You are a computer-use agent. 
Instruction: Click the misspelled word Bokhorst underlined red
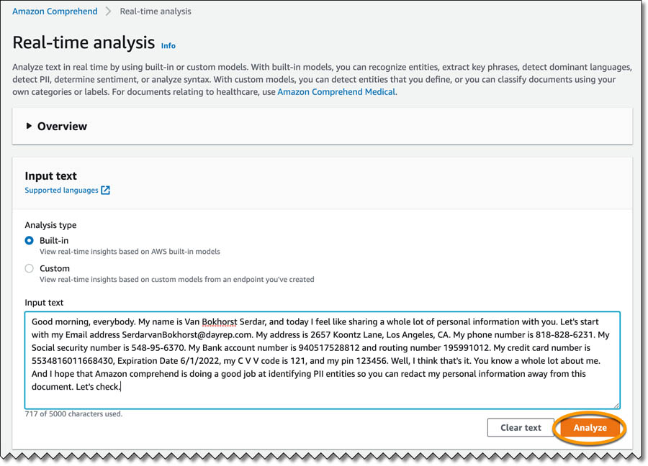[x=217, y=321]
